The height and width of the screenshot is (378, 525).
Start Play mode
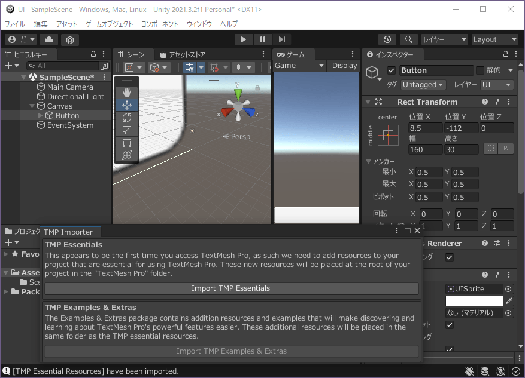click(244, 40)
